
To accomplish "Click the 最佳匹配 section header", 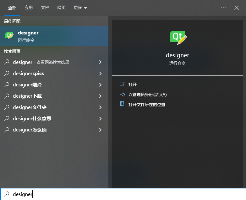I will tap(12, 21).
